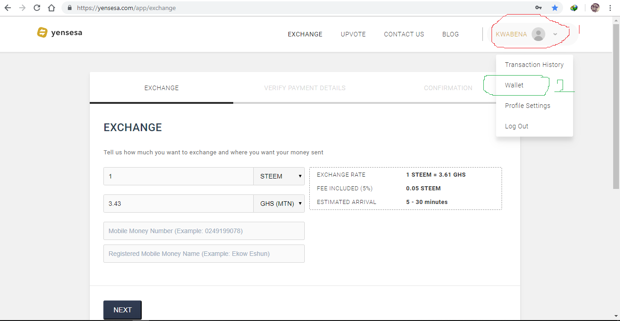Click the scrollbar down arrow
Screen dimensions: 620x321
pos(616,316)
